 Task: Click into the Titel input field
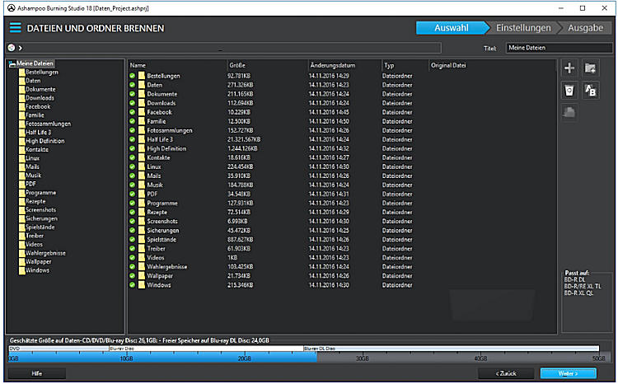tap(559, 49)
